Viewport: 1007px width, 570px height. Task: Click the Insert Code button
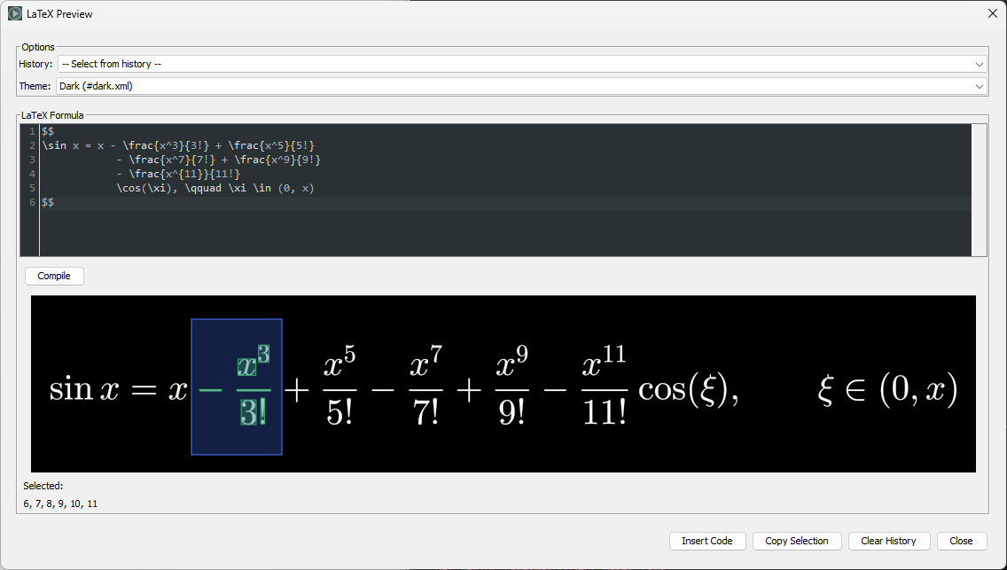tap(706, 541)
